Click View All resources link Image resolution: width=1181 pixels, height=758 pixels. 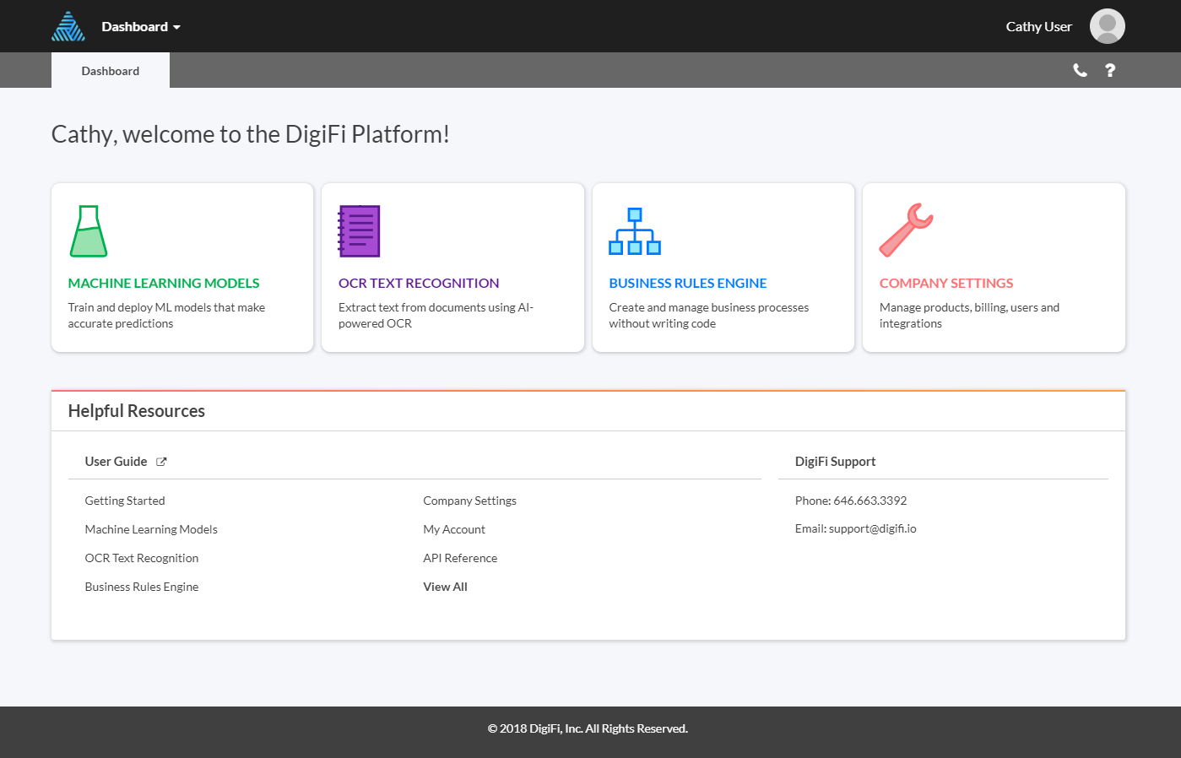(446, 587)
